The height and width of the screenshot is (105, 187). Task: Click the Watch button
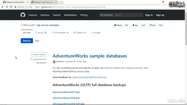pyautogui.click(x=118, y=25)
